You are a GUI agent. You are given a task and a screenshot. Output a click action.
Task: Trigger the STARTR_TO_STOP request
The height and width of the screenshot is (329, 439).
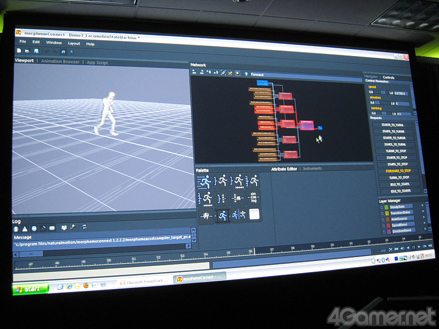point(397,157)
